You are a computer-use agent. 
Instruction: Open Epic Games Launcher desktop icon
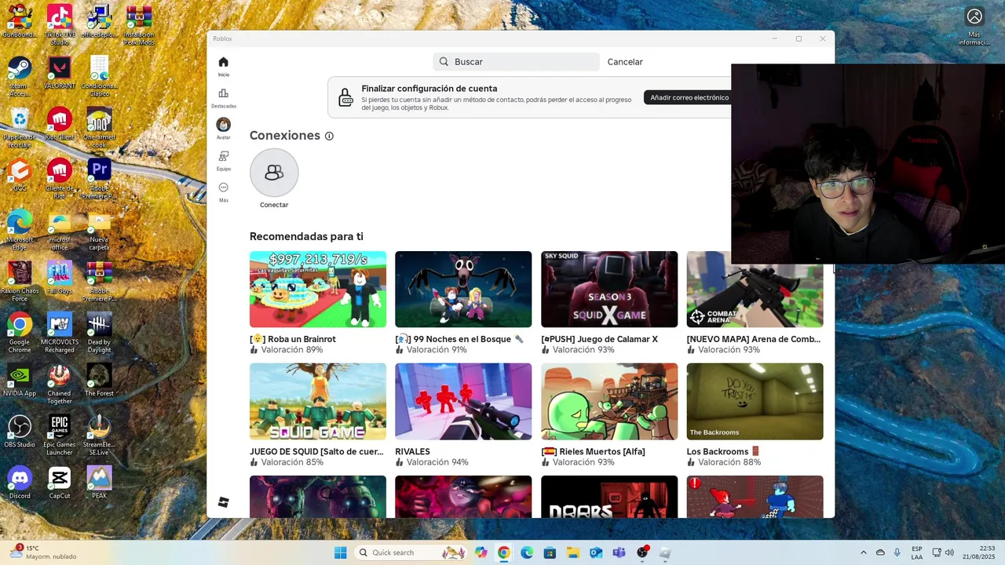[x=60, y=435]
